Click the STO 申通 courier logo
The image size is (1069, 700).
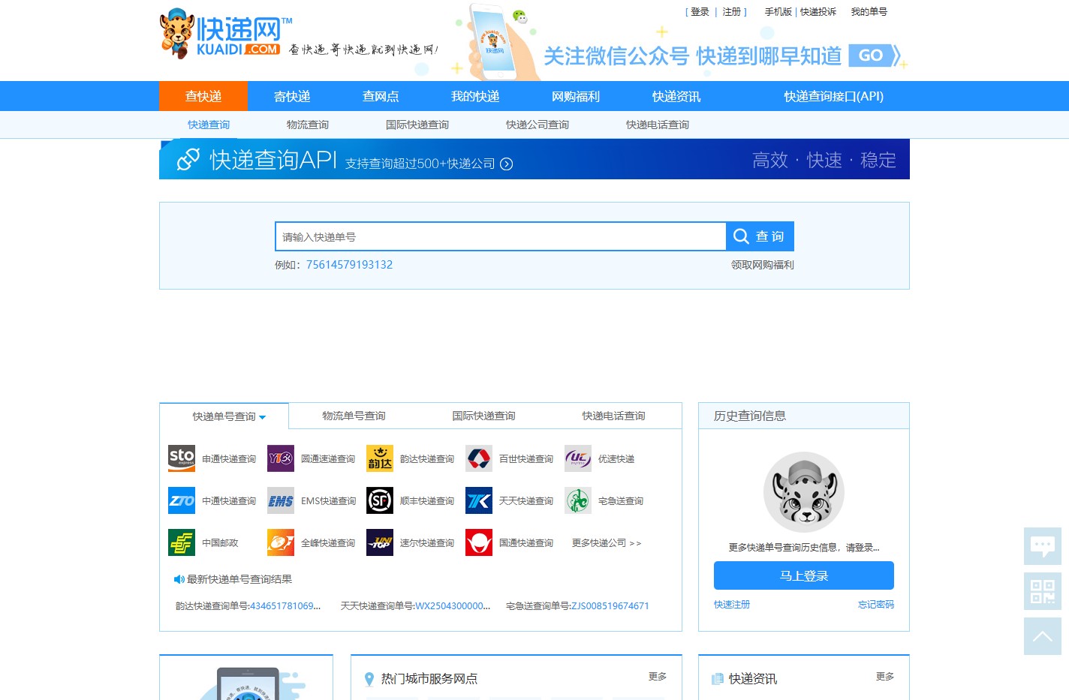point(182,458)
